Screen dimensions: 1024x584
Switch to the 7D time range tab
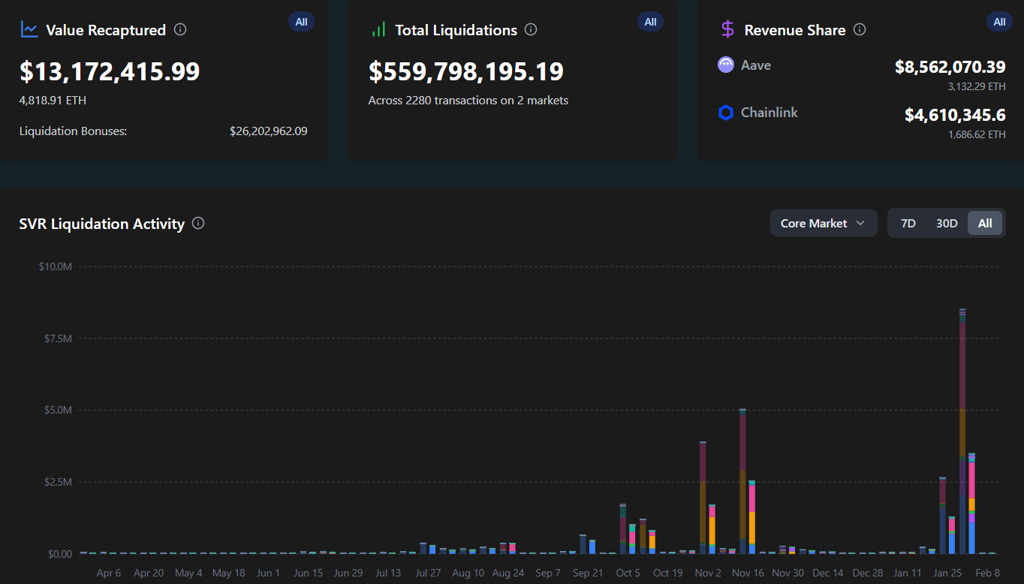[908, 223]
